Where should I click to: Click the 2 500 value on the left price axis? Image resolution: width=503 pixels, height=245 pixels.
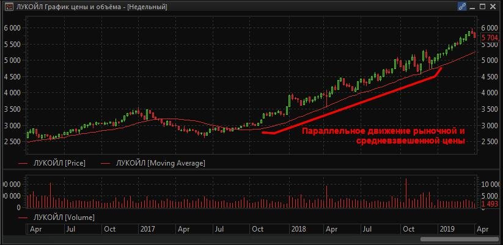pyautogui.click(x=12, y=141)
